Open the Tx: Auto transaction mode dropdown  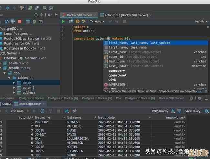97,21
